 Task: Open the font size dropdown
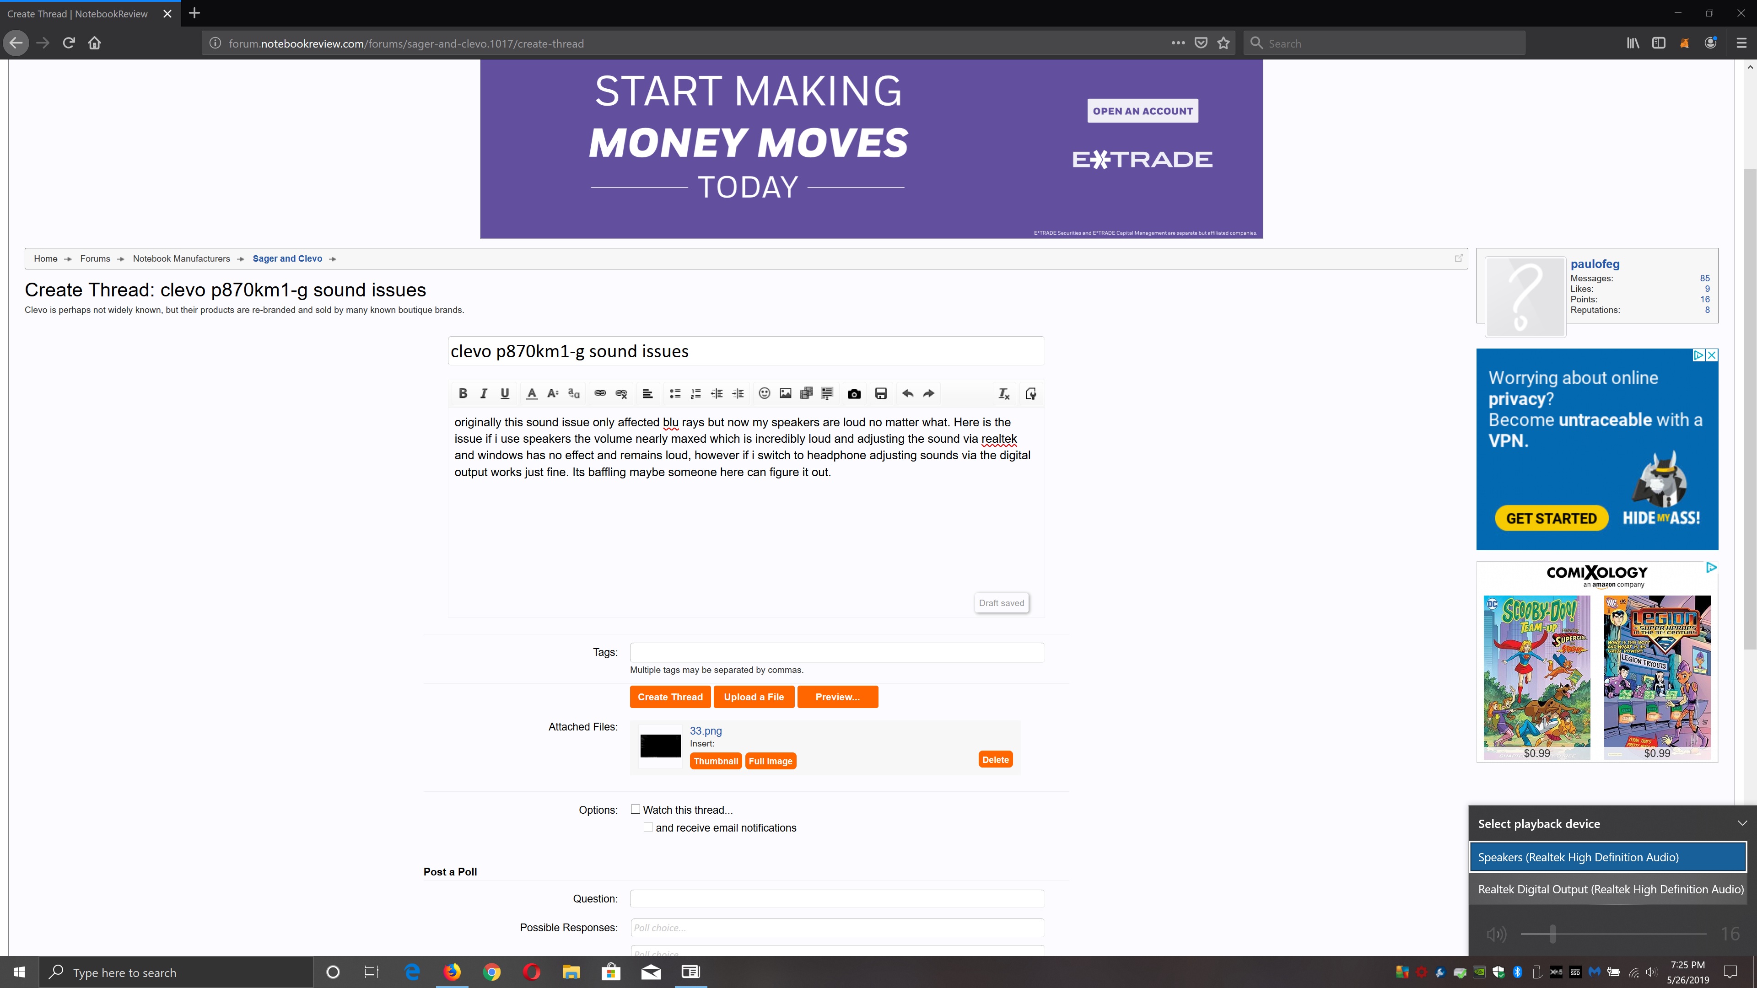(x=552, y=393)
